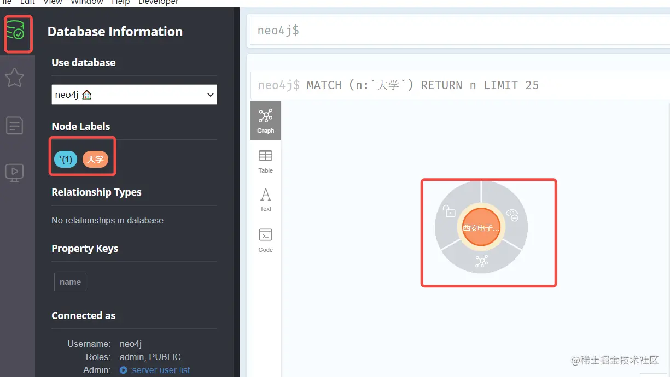
Task: Open the Favorites star sidebar icon
Action: pos(14,78)
